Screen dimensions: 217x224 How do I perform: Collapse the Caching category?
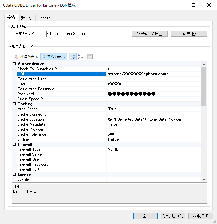pyautogui.click(x=14, y=104)
